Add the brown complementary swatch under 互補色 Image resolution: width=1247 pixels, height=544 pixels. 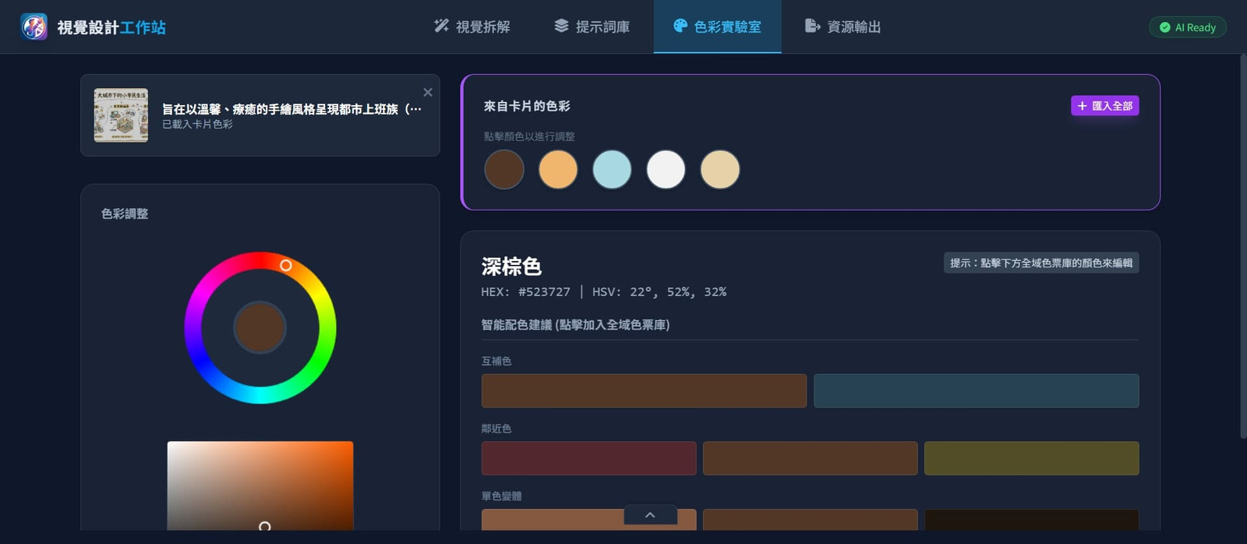[x=644, y=390]
